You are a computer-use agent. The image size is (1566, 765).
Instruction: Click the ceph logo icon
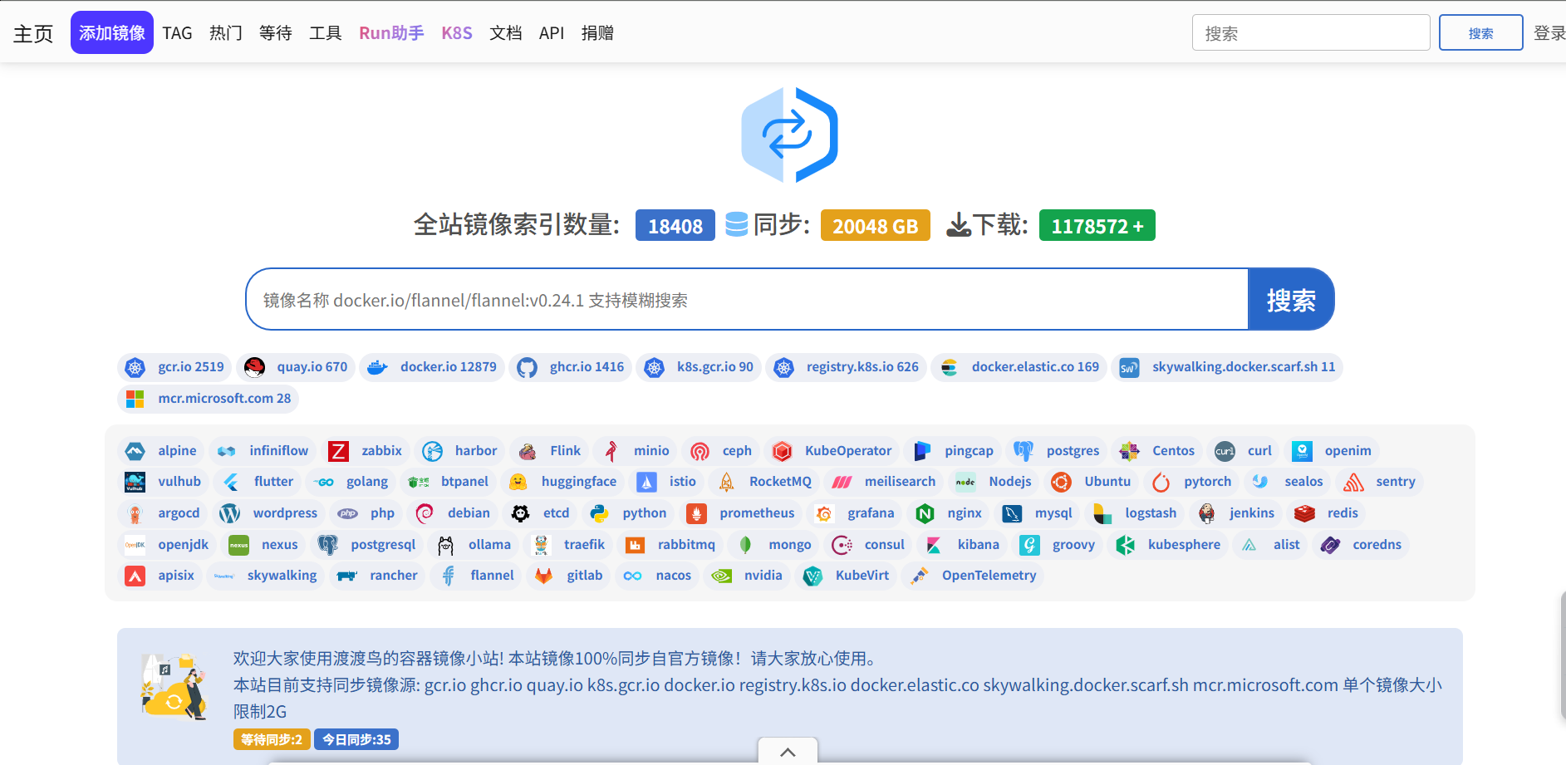[x=700, y=451]
